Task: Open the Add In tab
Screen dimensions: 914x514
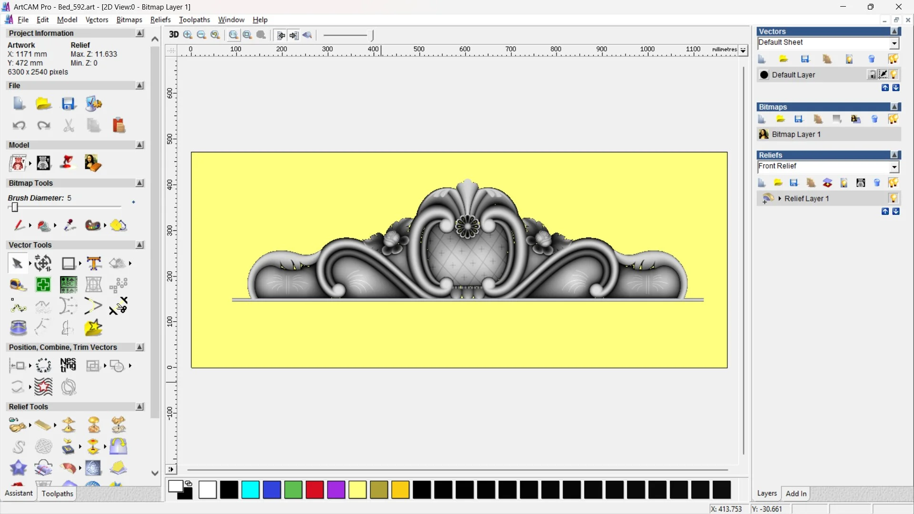Action: (x=795, y=494)
